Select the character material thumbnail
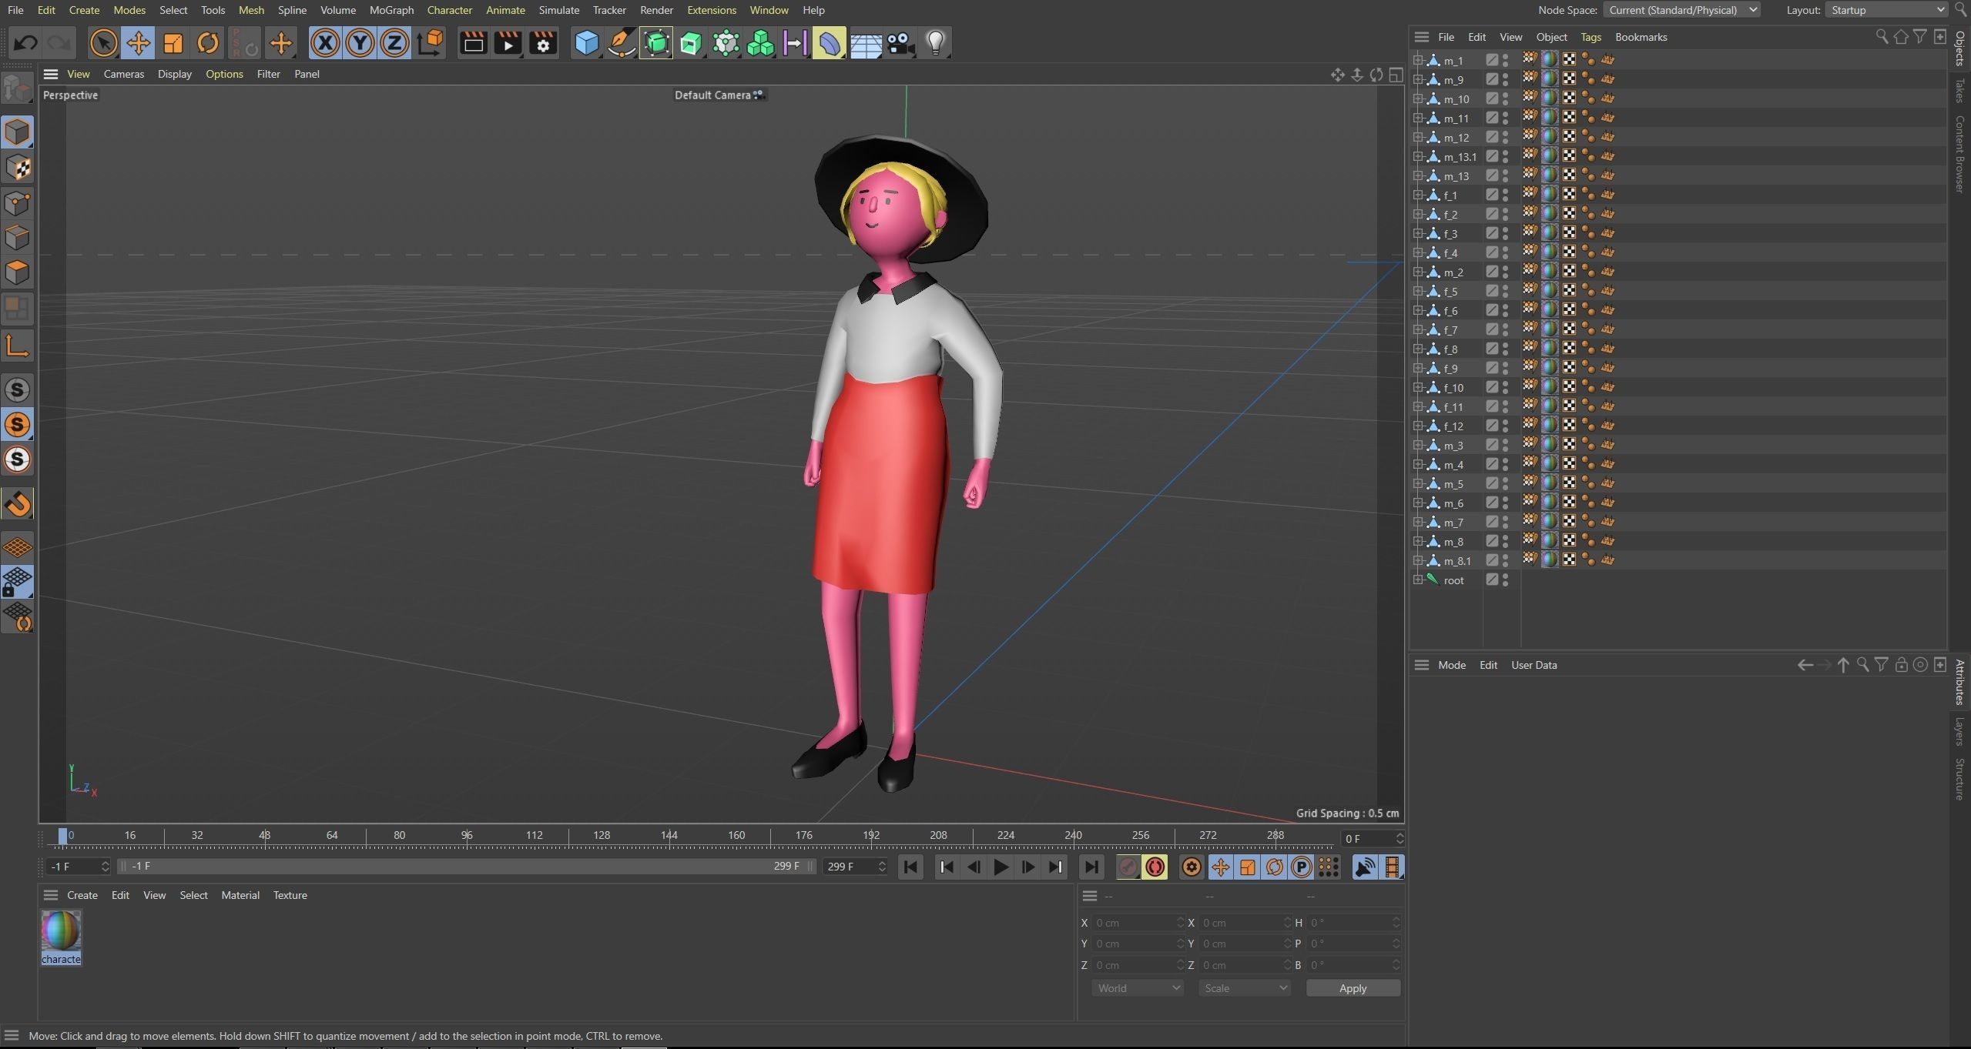Image resolution: width=1971 pixels, height=1049 pixels. click(61, 930)
